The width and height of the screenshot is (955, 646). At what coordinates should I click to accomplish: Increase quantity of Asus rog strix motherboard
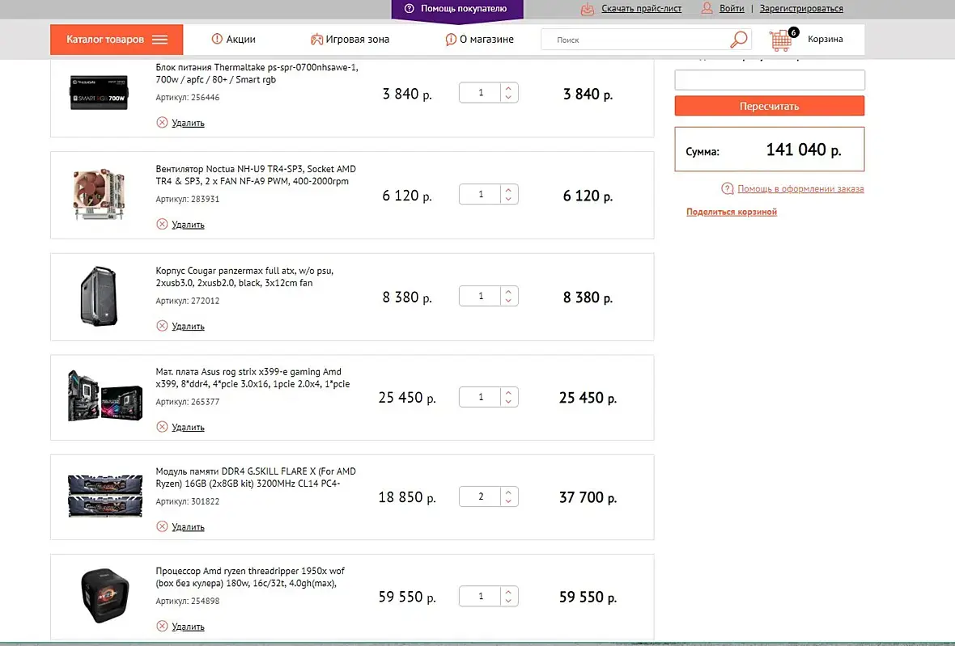coord(508,392)
